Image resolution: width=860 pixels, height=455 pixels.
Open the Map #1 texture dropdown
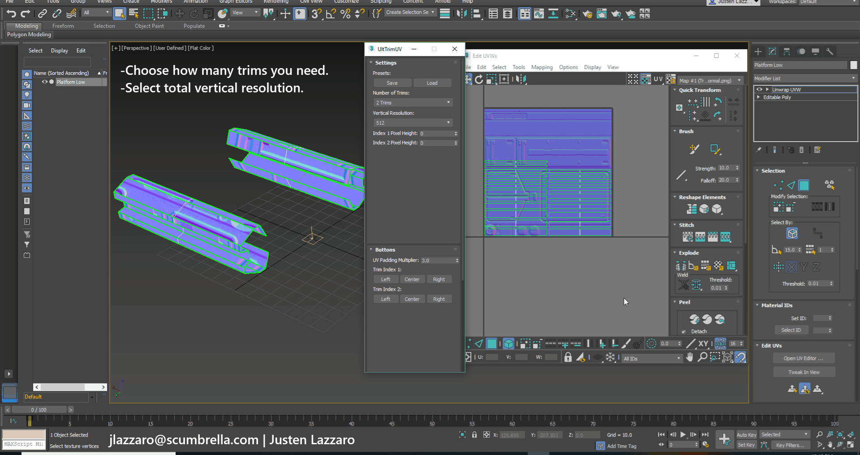point(710,80)
